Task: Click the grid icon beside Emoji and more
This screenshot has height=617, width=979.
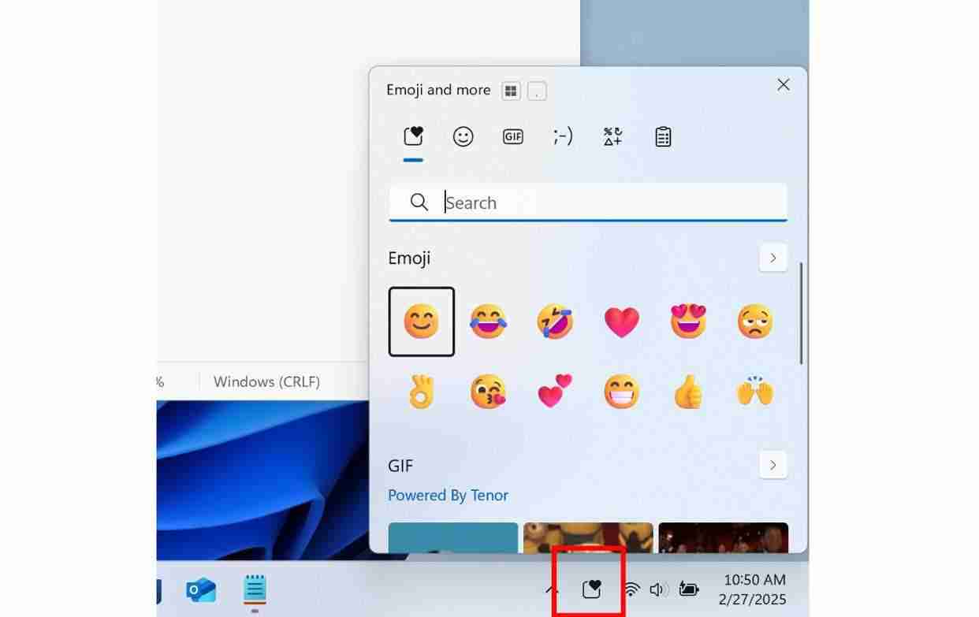Action: [x=511, y=90]
